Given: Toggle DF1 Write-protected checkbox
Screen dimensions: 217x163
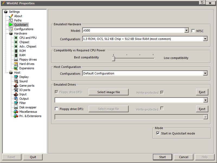Looking at the screenshot, I should [x=162, y=108].
